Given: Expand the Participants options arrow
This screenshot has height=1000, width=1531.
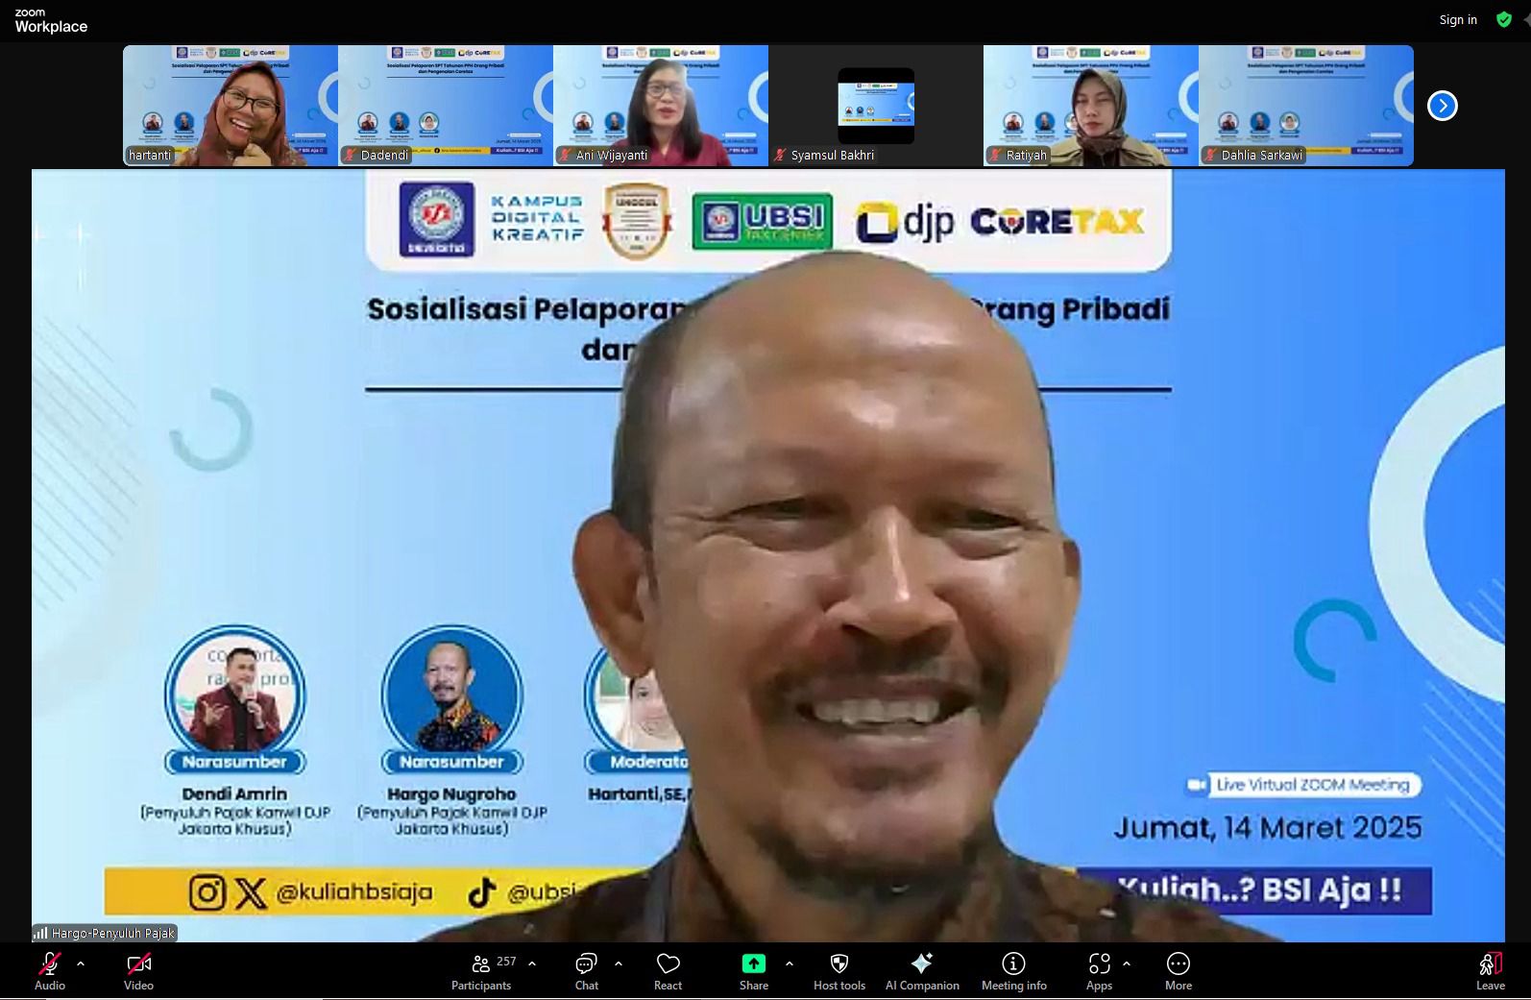Looking at the screenshot, I should pyautogui.click(x=532, y=963).
